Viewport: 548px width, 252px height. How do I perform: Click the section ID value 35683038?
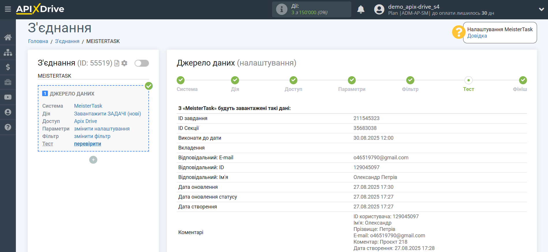(365, 128)
